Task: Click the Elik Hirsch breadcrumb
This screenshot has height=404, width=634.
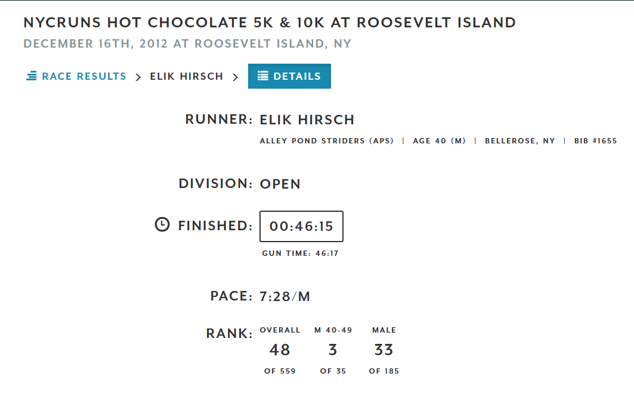Action: click(186, 76)
